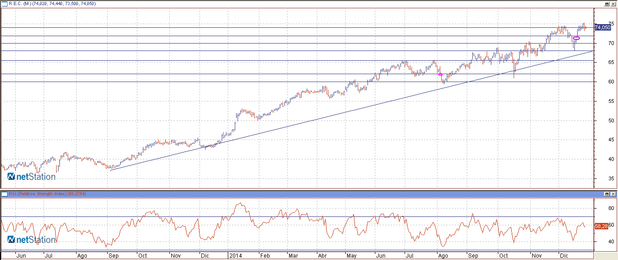Maximize the RSI indicator panel

[607, 194]
